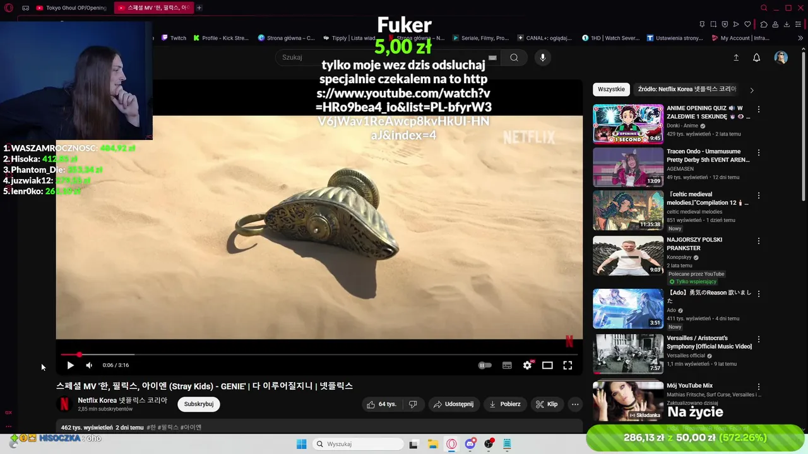Open YouTube notifications bell
Screen dimensions: 808x454
[x=756, y=57]
